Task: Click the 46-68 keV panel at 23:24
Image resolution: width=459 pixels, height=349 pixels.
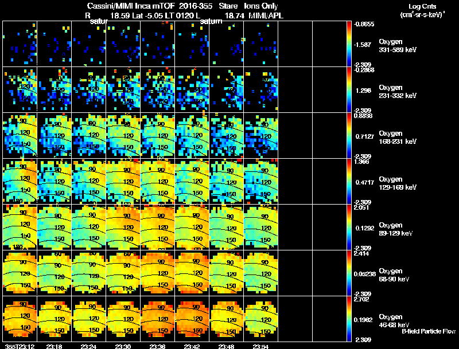Action: click(x=89, y=319)
